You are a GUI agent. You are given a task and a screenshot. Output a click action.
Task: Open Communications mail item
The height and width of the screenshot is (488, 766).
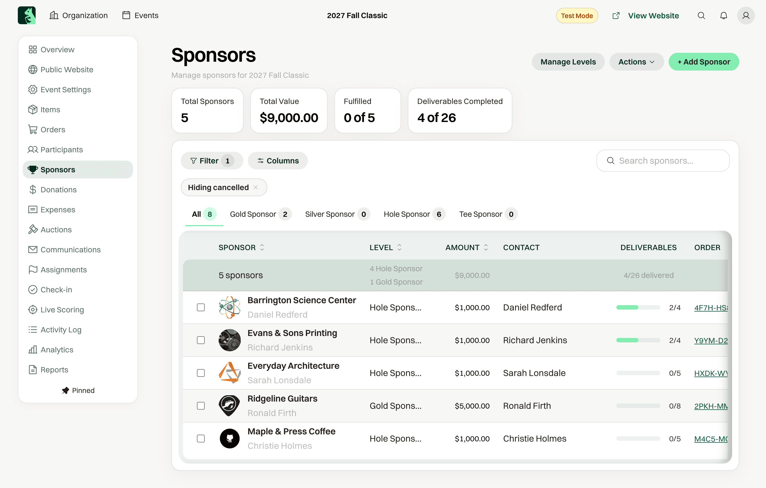pos(78,250)
